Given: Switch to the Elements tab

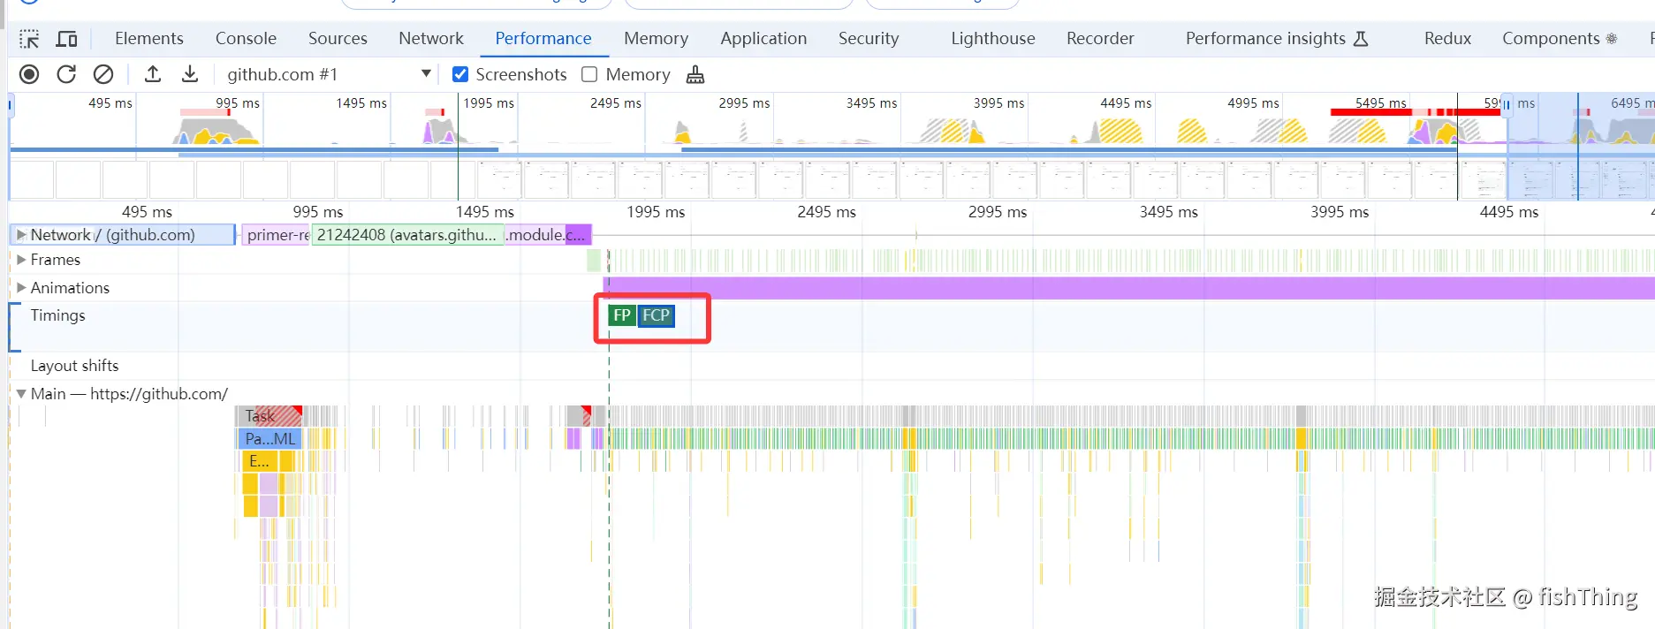Looking at the screenshot, I should pos(149,39).
